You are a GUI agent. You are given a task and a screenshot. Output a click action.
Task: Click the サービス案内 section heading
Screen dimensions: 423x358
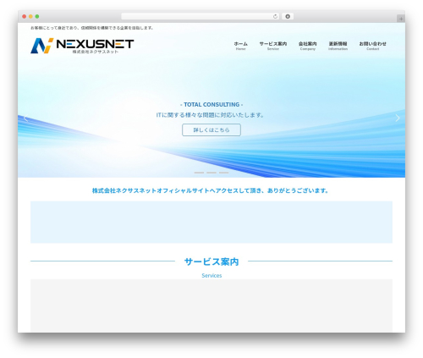click(x=211, y=262)
